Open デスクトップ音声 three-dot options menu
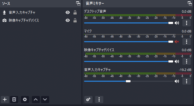 (187, 23)
